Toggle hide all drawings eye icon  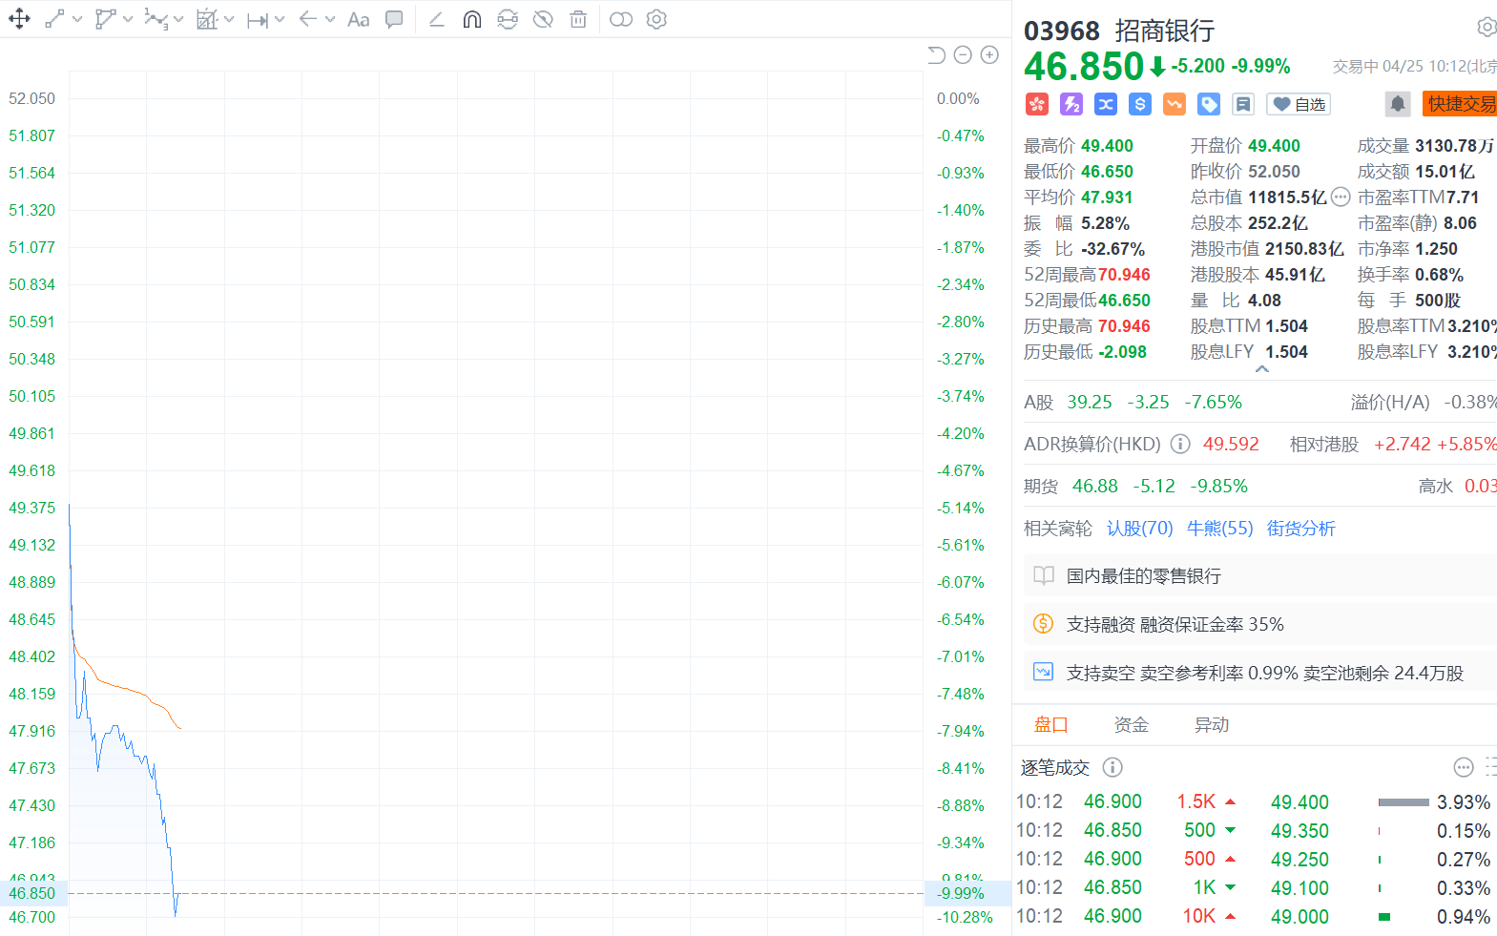click(x=543, y=19)
